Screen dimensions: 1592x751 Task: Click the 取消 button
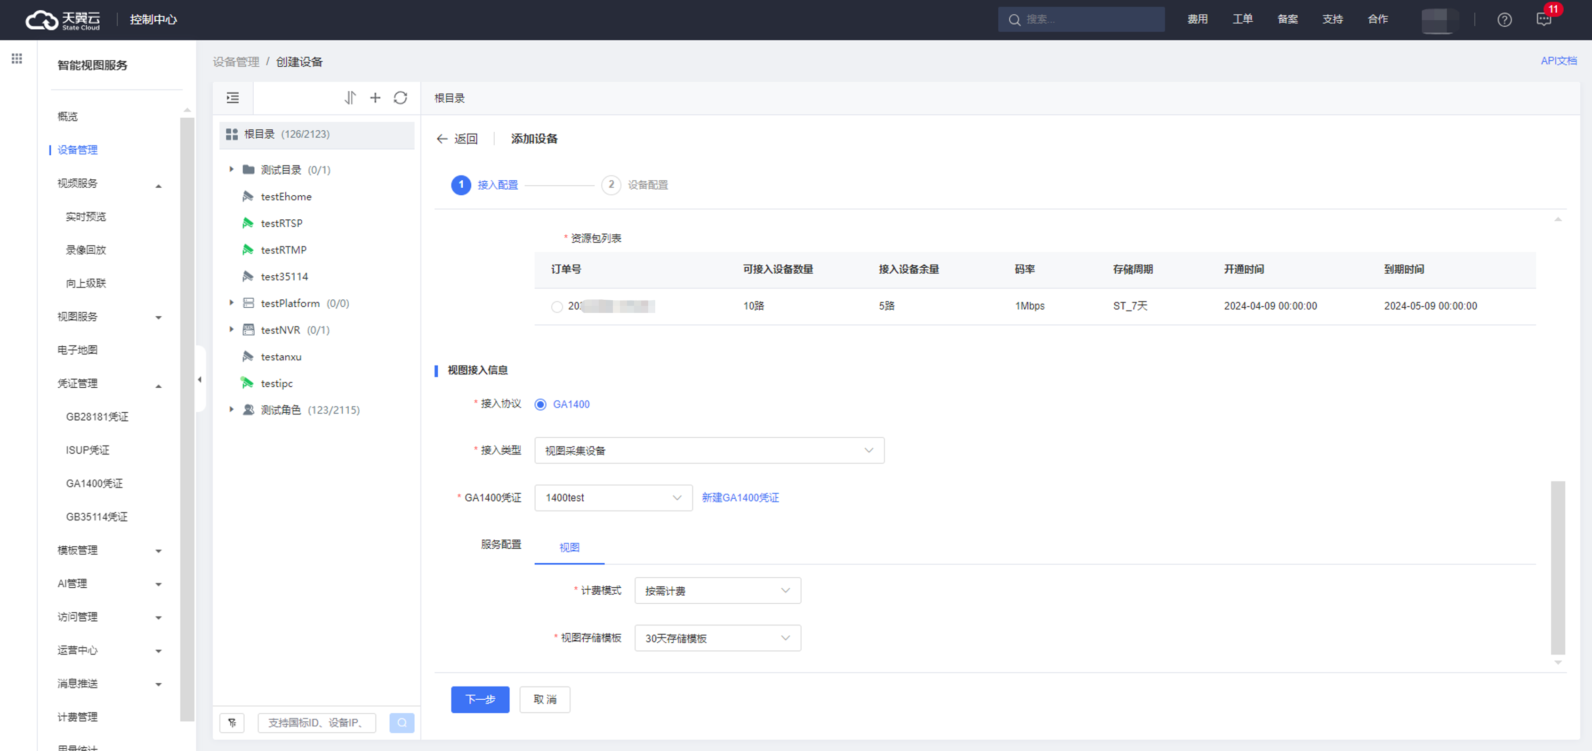click(x=545, y=699)
